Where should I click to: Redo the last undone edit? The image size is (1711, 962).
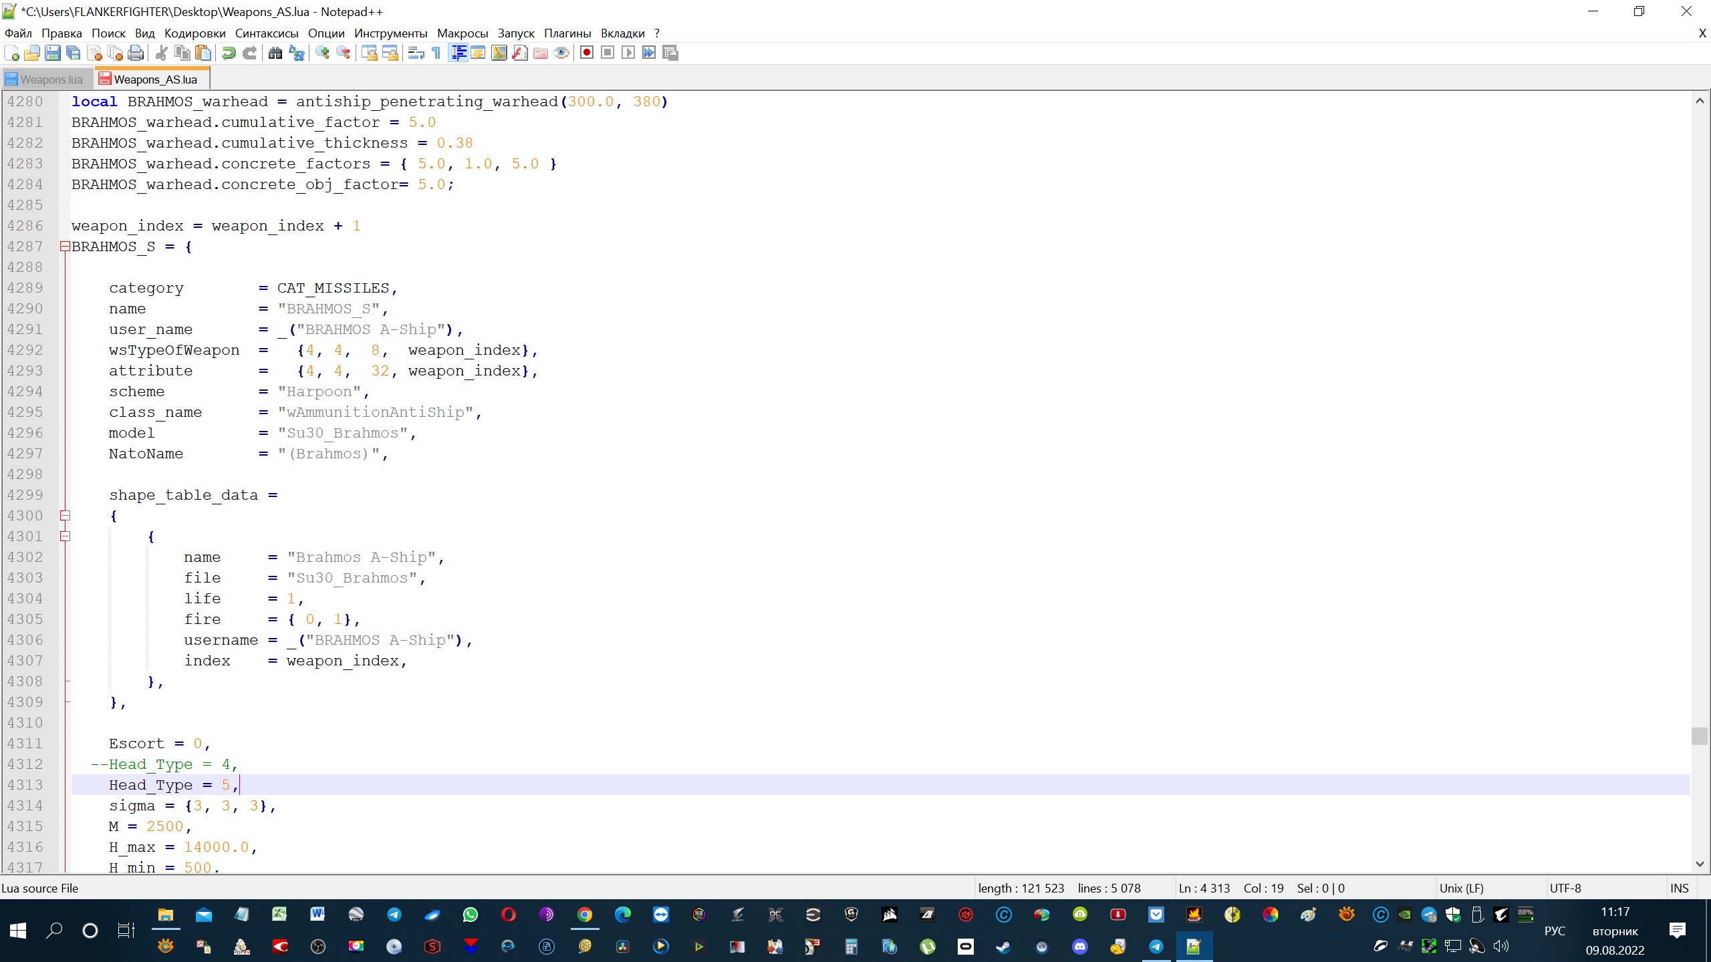pos(249,53)
